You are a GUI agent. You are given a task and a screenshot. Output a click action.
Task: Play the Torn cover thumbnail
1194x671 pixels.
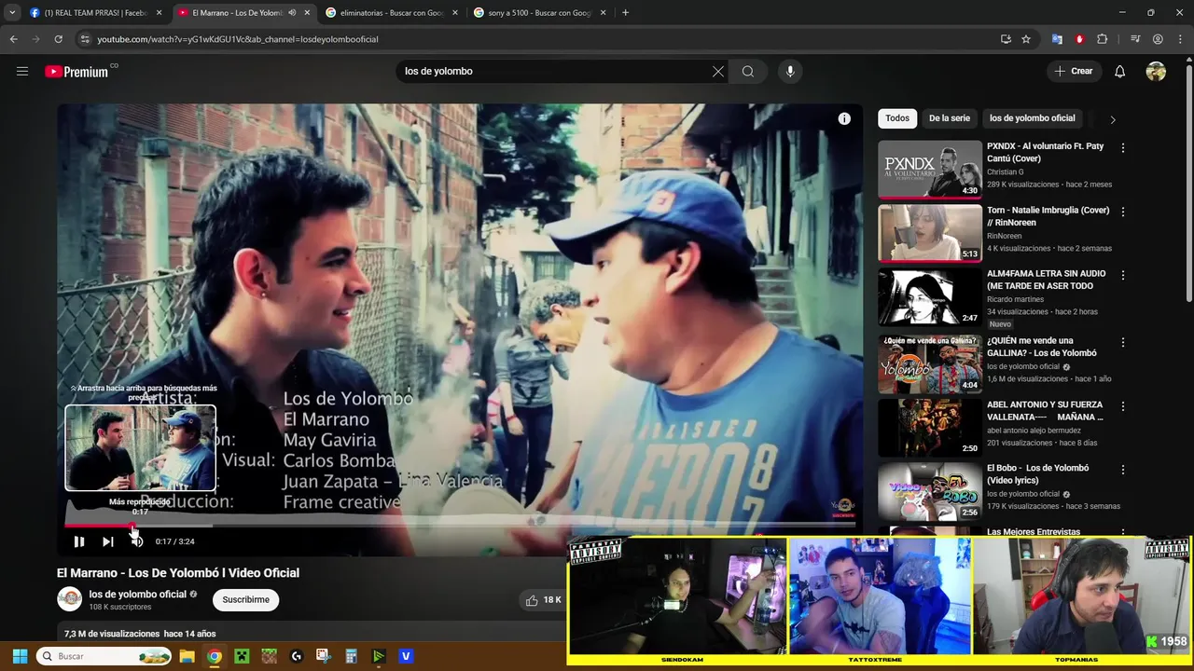tap(930, 233)
